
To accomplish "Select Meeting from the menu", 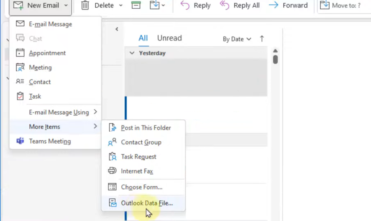I will (55, 68).
